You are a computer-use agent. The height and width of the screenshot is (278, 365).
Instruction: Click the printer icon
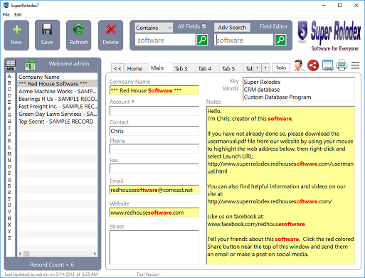coord(342,65)
